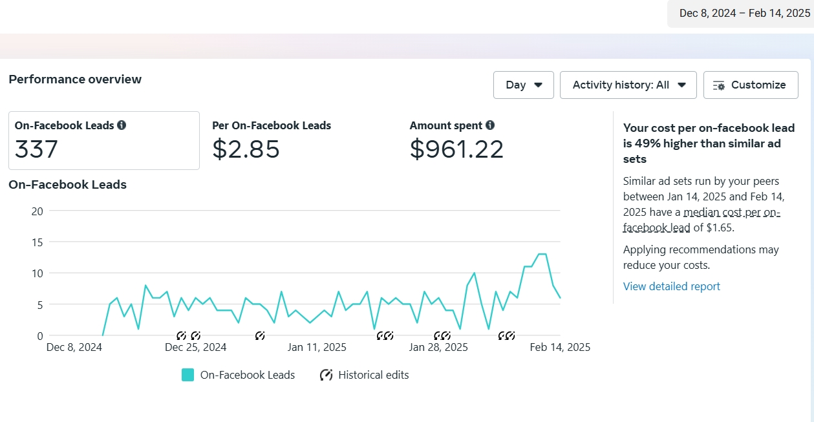Click the teal On-Facebook Leads legend color swatch

187,375
